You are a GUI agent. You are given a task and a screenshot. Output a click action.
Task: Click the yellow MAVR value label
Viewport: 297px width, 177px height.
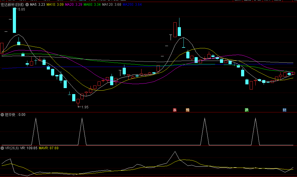click(x=49, y=148)
